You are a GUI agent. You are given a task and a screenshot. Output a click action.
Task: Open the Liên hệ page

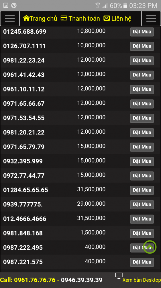pyautogui.click(x=121, y=18)
